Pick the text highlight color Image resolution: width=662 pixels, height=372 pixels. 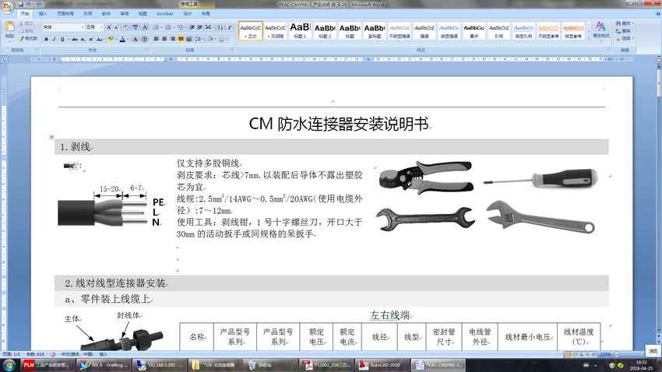pos(110,39)
